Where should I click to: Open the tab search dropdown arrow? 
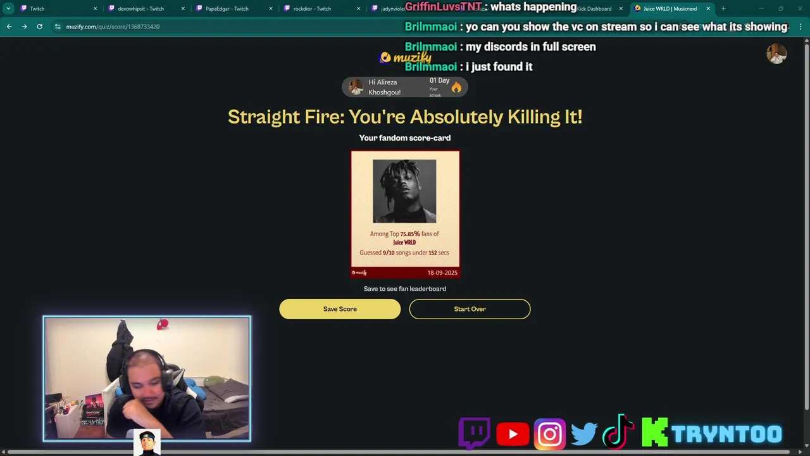click(8, 9)
